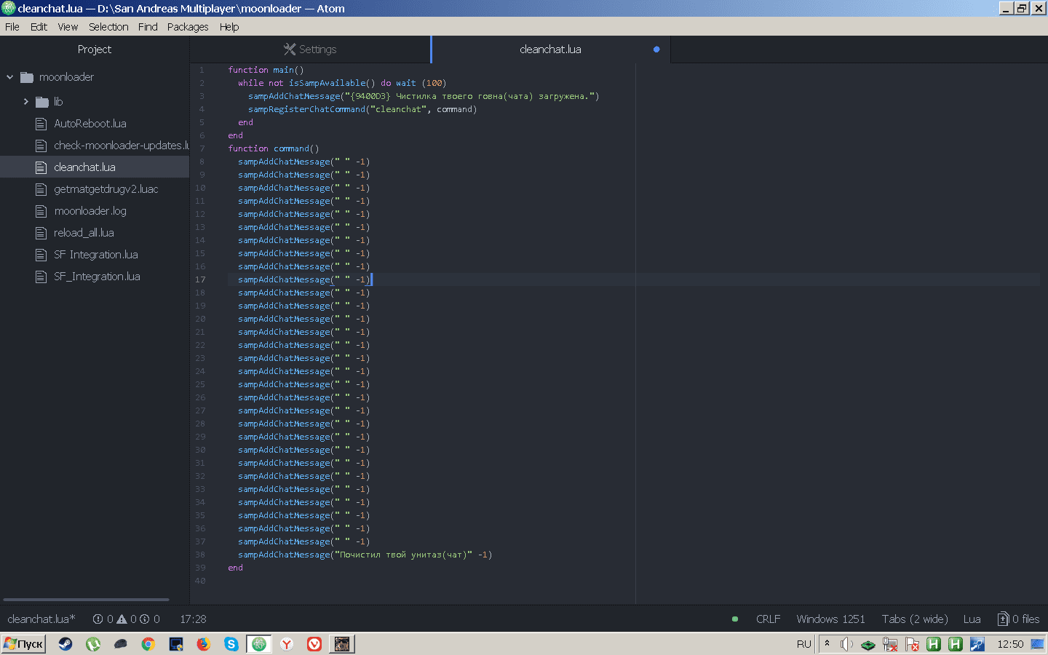Click the Settings tab wrench icon
The width and height of the screenshot is (1048, 655).
289,49
